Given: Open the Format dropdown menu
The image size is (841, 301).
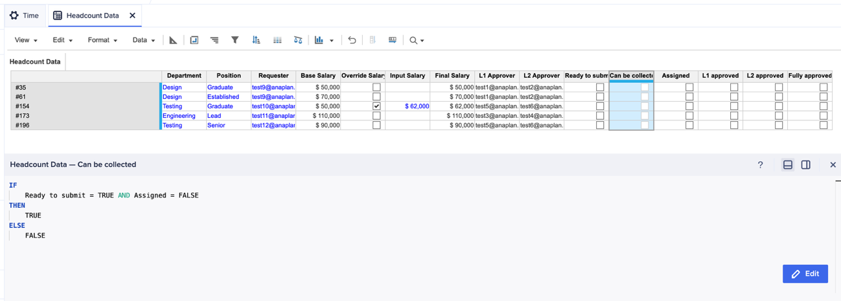Looking at the screenshot, I should click(102, 40).
